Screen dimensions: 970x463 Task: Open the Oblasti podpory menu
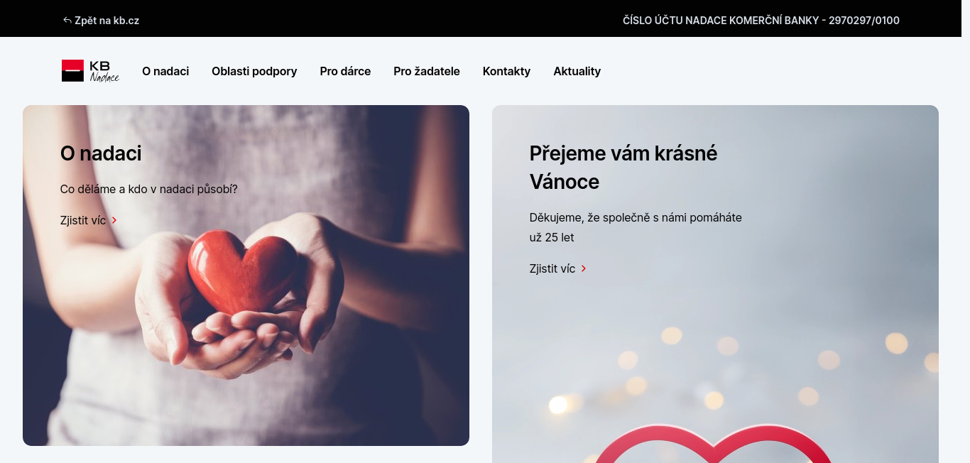254,71
